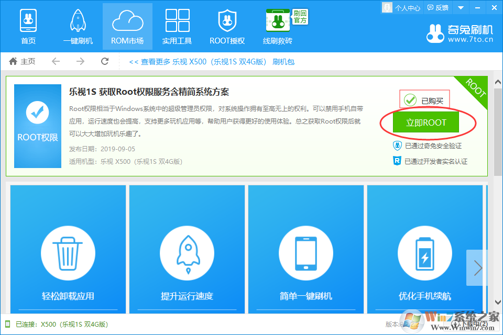This screenshot has height=335, width=503.
Task: Expand the title bar dropdown arrow
Action: [x=461, y=8]
